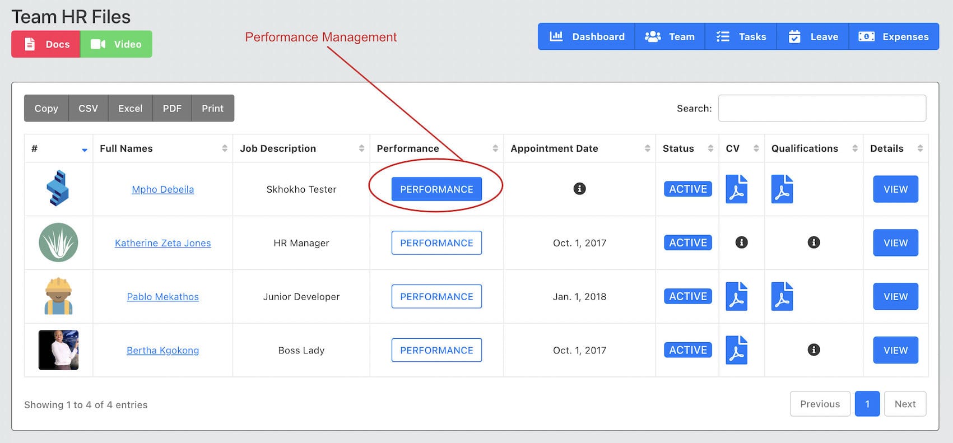Click the 'Skhokho Tester' job description cell
Screen dimensions: 953x443
click(301, 189)
